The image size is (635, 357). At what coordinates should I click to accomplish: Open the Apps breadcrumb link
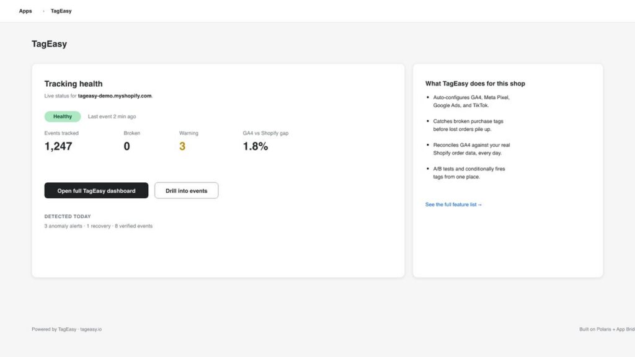coord(25,11)
